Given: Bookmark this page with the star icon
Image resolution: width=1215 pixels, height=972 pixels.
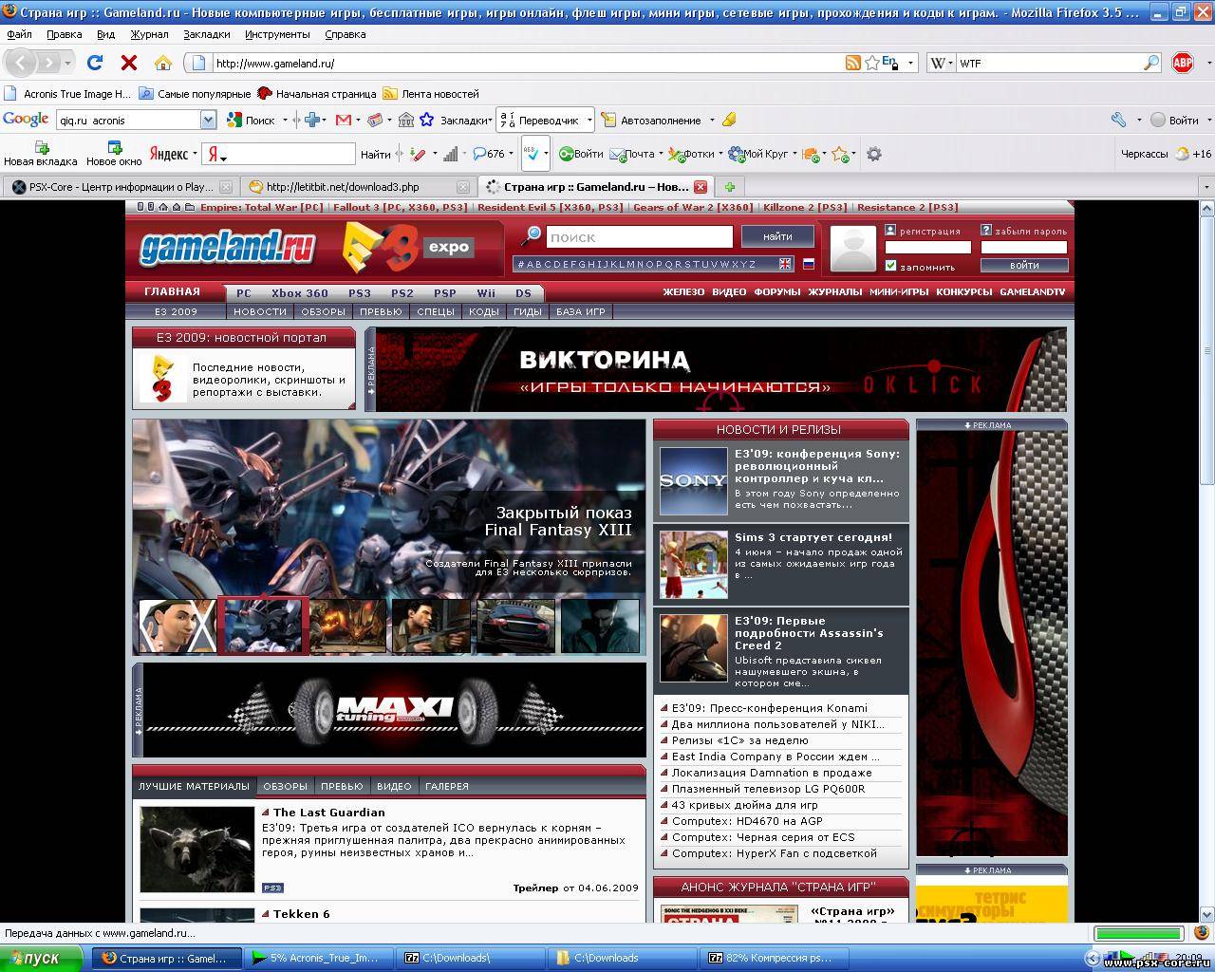Looking at the screenshot, I should point(872,63).
